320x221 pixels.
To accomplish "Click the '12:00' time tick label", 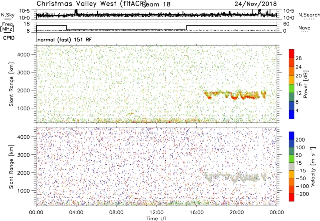I will point(156,213).
